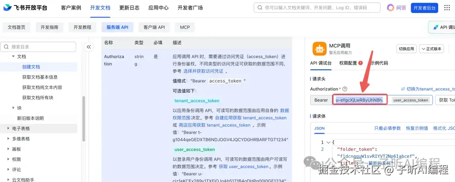Expand the 评论 tree node
This screenshot has height=182, width=455.
[8, 169]
